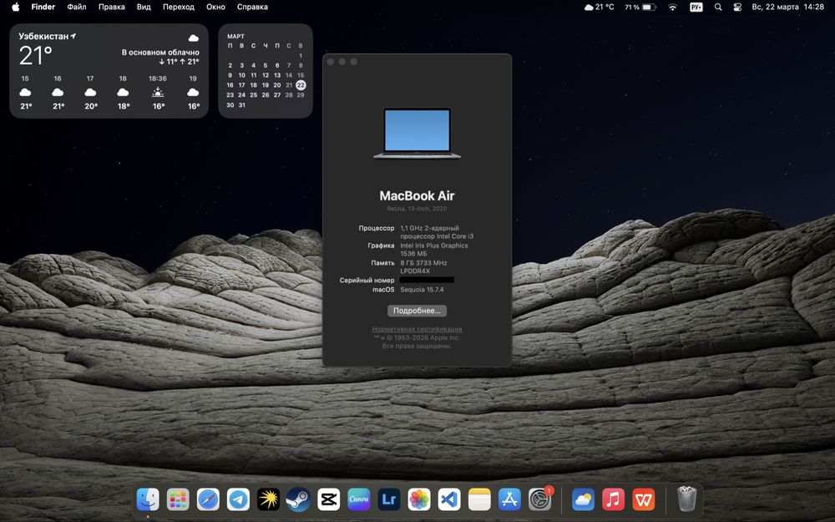This screenshot has width=835, height=522.
Task: Click the Серийный номер label
Action: (367, 280)
